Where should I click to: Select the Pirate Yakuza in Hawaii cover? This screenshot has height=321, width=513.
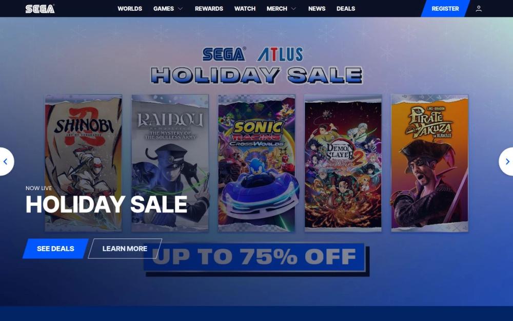coord(429,163)
